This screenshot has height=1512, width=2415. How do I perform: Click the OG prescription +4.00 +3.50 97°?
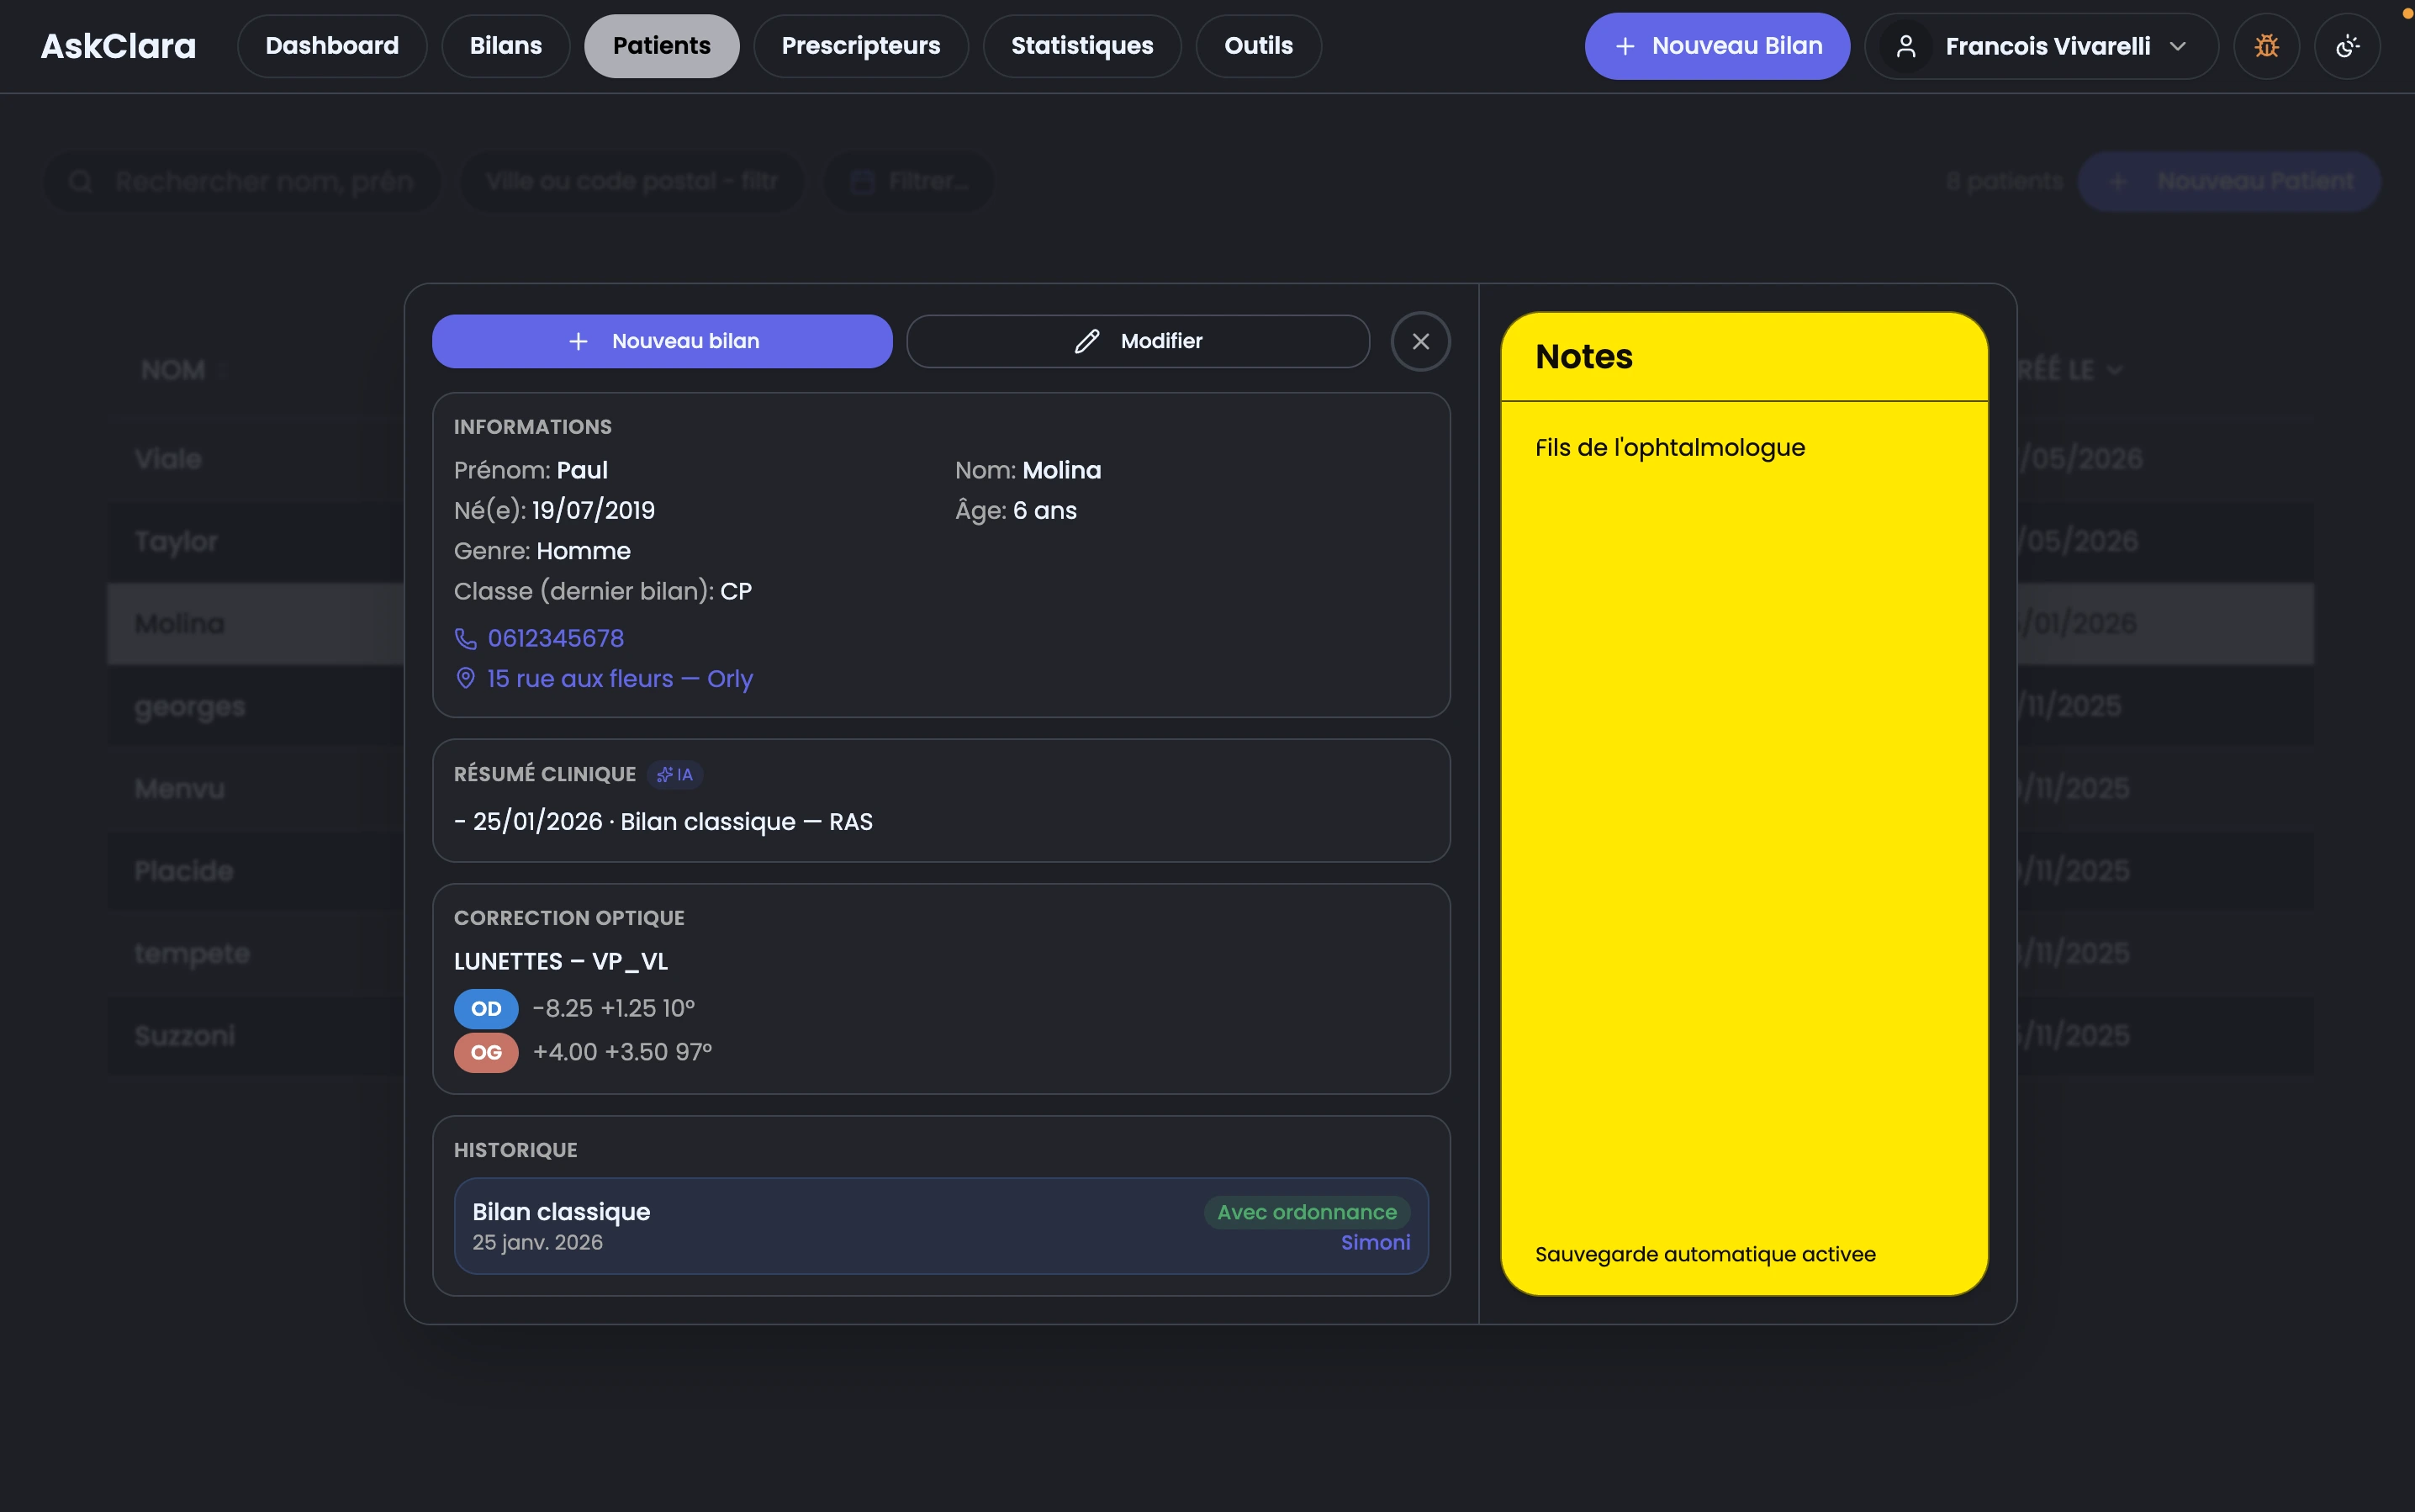tap(622, 1052)
